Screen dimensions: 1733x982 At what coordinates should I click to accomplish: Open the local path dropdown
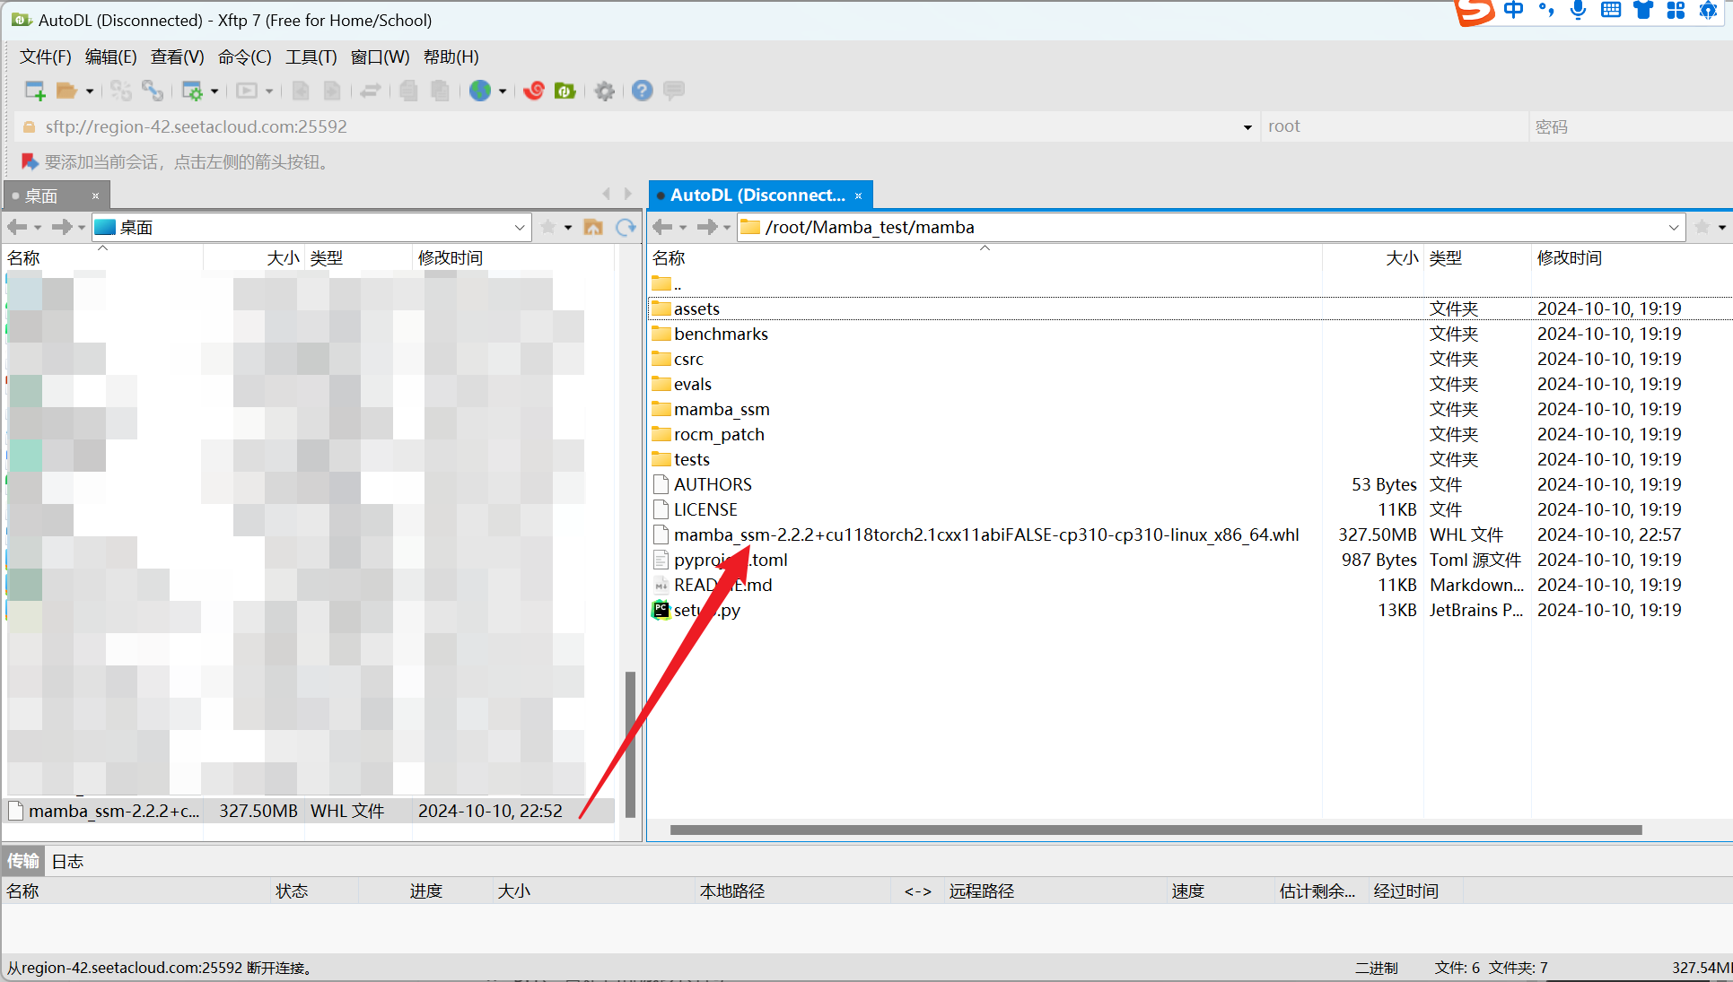(520, 227)
